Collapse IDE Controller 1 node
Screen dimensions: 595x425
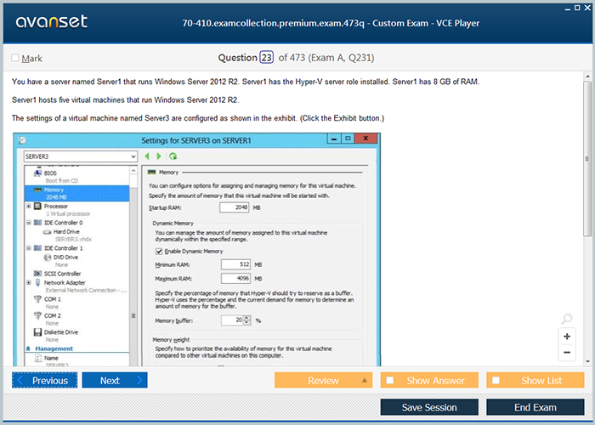(x=28, y=248)
